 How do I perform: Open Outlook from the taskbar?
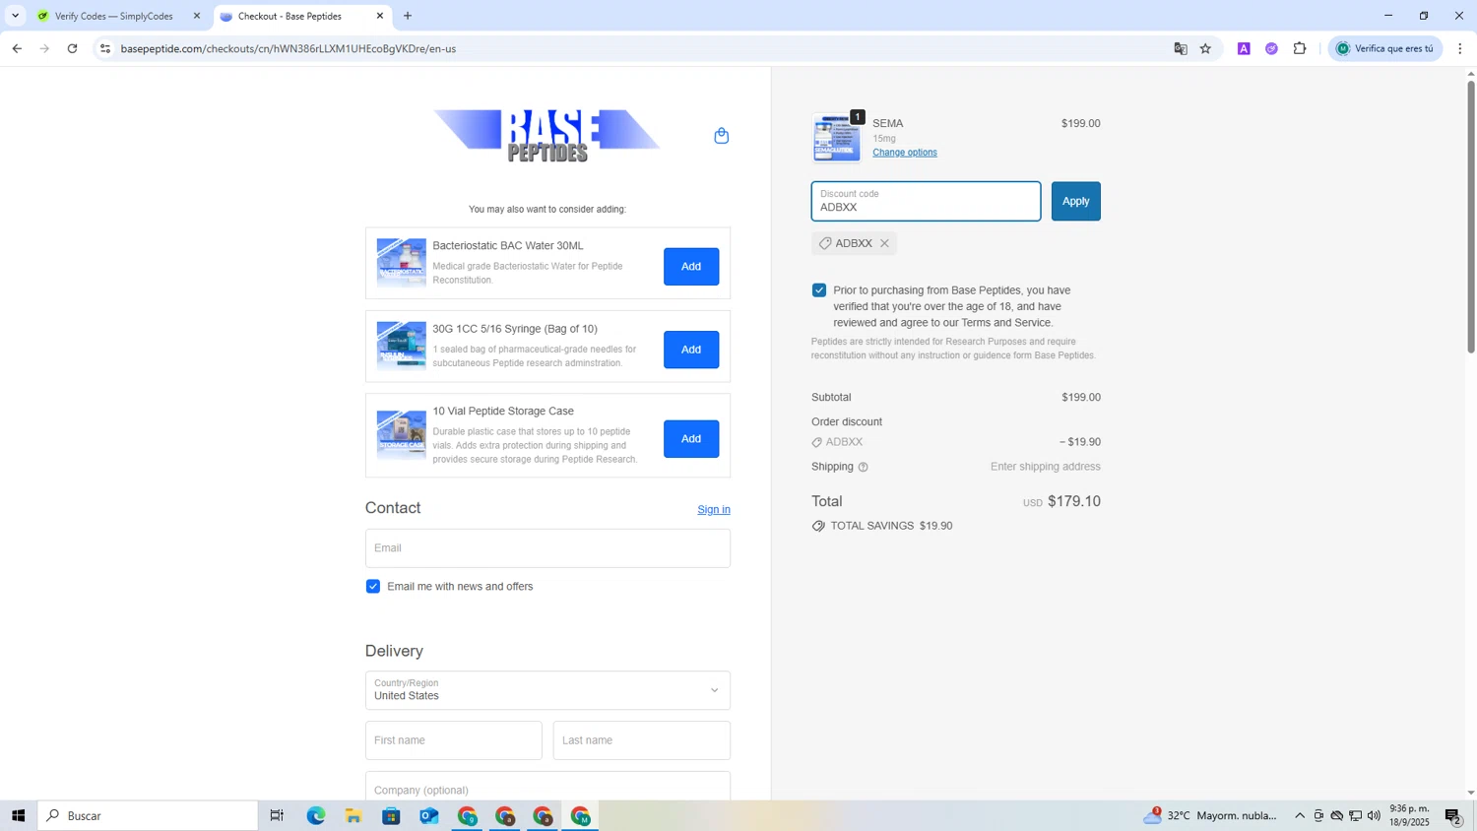429,815
